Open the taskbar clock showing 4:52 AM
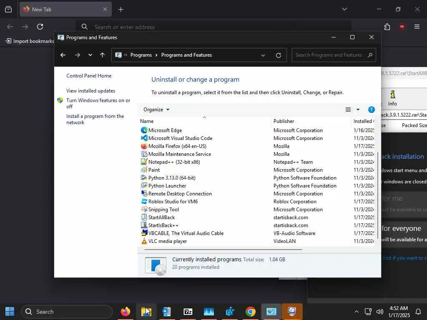Viewport: 427px width, 320px height. coord(399,312)
